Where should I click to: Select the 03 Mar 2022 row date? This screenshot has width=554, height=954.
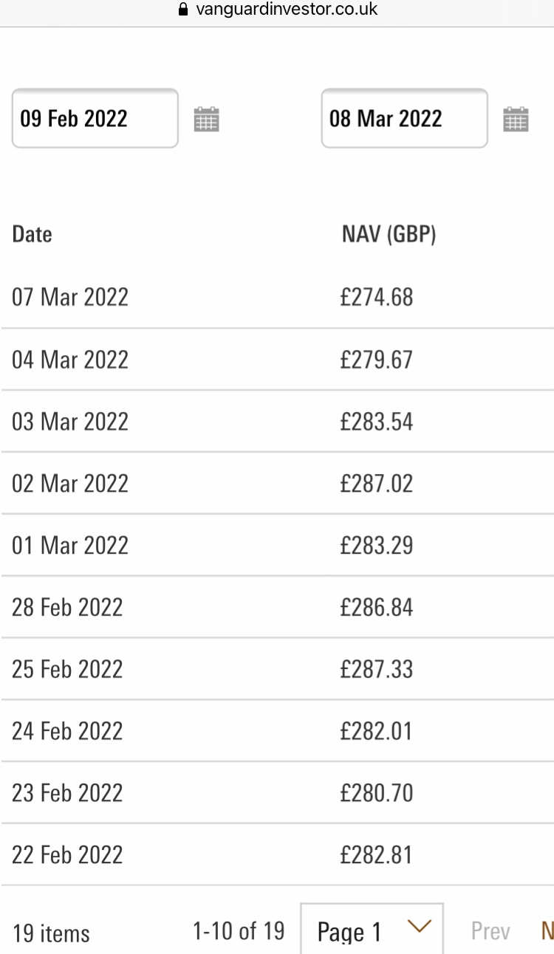(70, 422)
